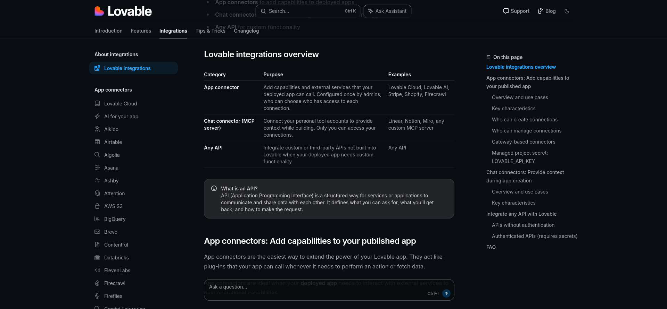Go to Who can manage connections
Viewport: 667px width, 309px height.
click(527, 131)
